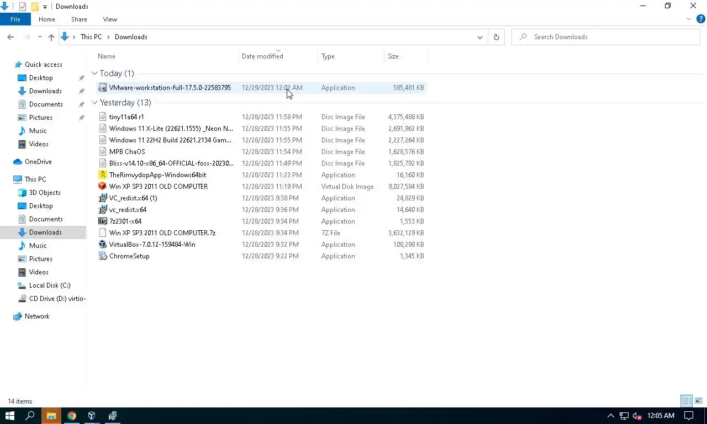Refresh the Downloads folder
The image size is (707, 424).
(496, 37)
